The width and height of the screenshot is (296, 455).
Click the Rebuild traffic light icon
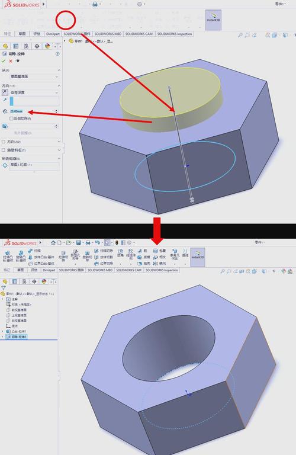tap(117, 242)
